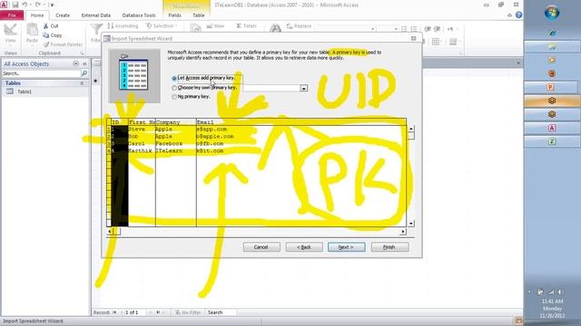Click the increase indent icon
The height and width of the screenshot is (326, 581).
(x=438, y=28)
